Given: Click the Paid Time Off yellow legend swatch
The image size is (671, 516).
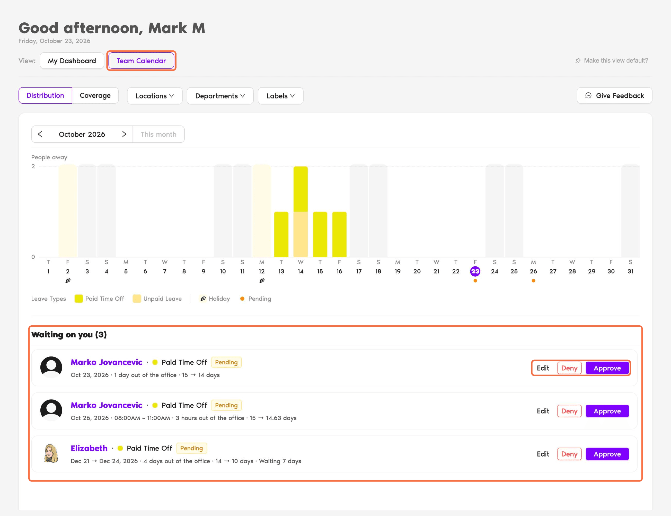Looking at the screenshot, I should [x=79, y=299].
